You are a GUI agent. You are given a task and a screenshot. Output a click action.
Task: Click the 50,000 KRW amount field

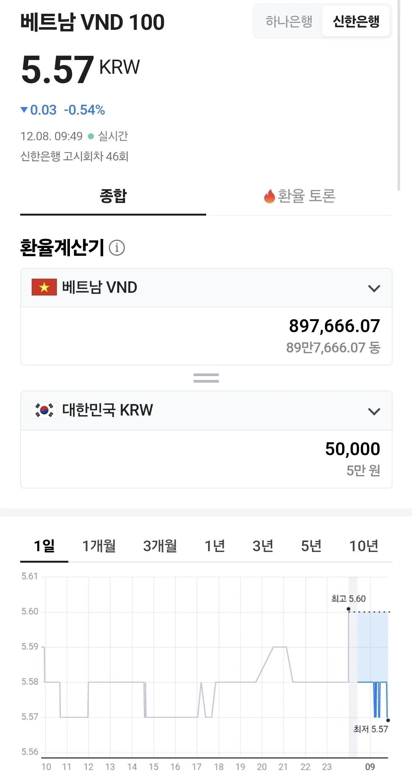(206, 459)
